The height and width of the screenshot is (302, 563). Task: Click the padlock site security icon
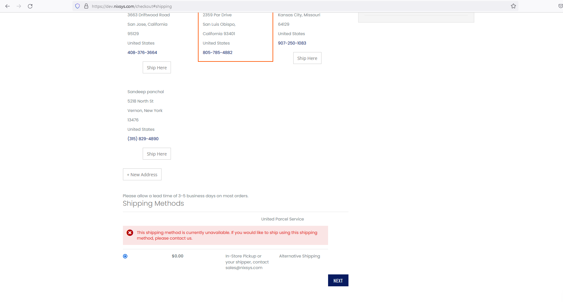click(86, 6)
